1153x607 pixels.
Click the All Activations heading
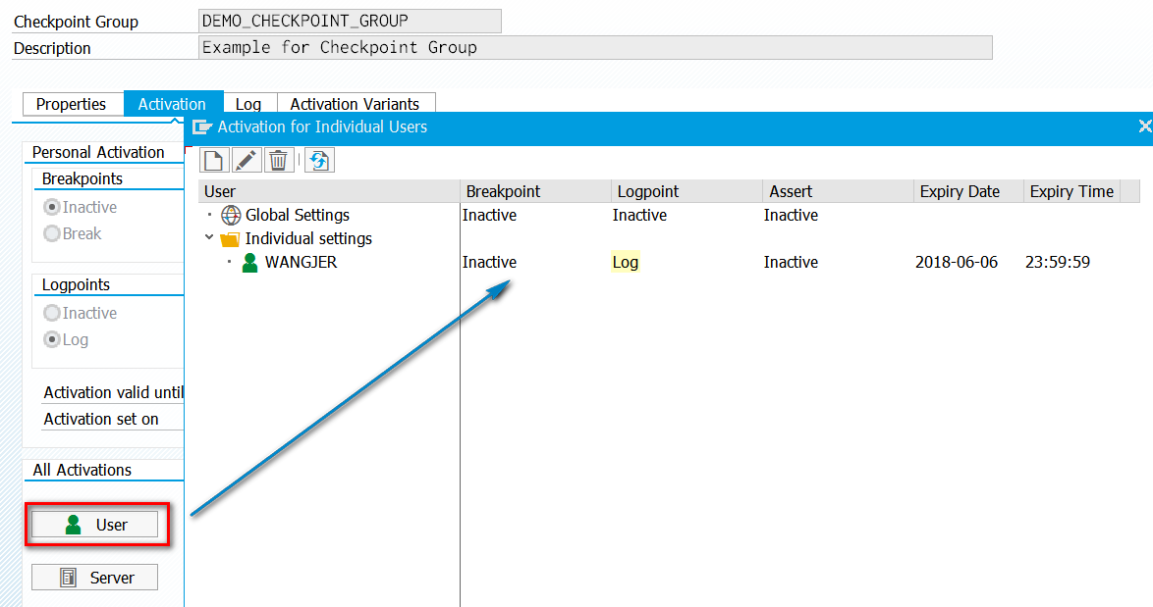pos(82,470)
